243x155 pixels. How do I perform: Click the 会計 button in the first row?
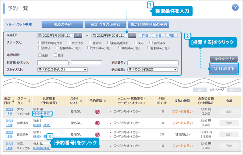[x=229, y=111]
